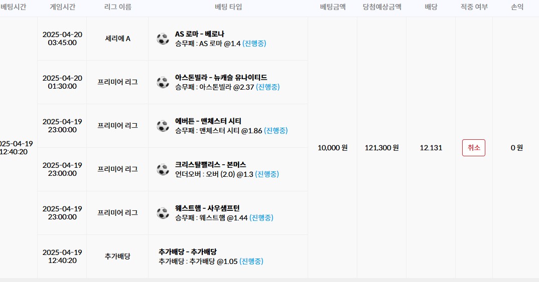Select the 아스톤빌라 - 뉴캐슬 유나이티드 match title
The width and height of the screenshot is (539, 282).
pos(221,78)
